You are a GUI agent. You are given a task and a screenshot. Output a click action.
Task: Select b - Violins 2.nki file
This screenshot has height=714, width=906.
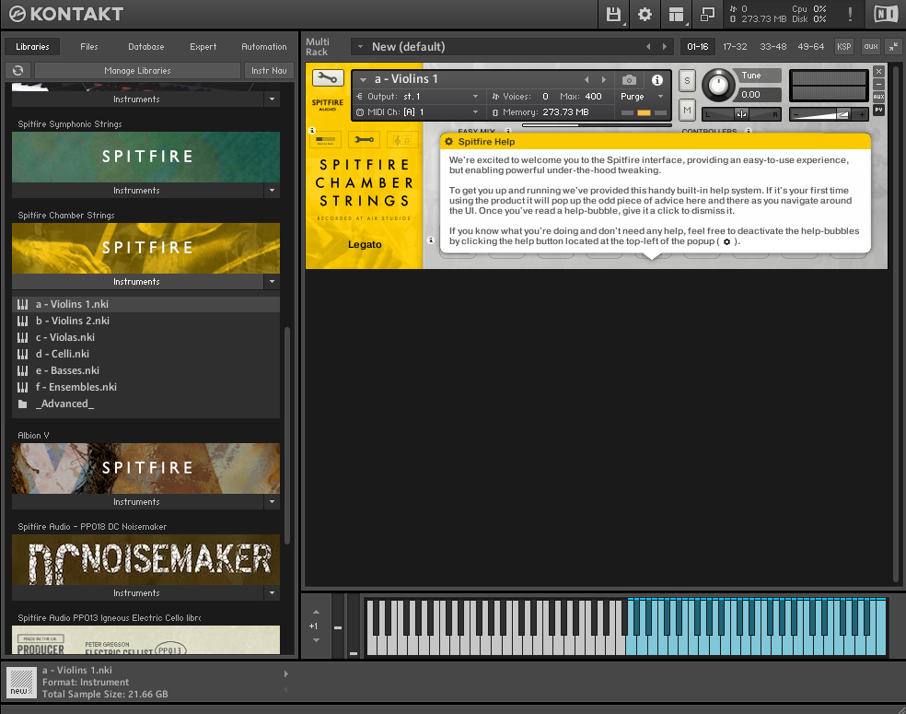(x=145, y=321)
